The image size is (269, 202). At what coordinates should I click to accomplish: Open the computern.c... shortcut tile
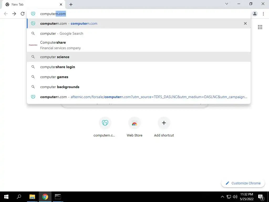[x=105, y=127]
